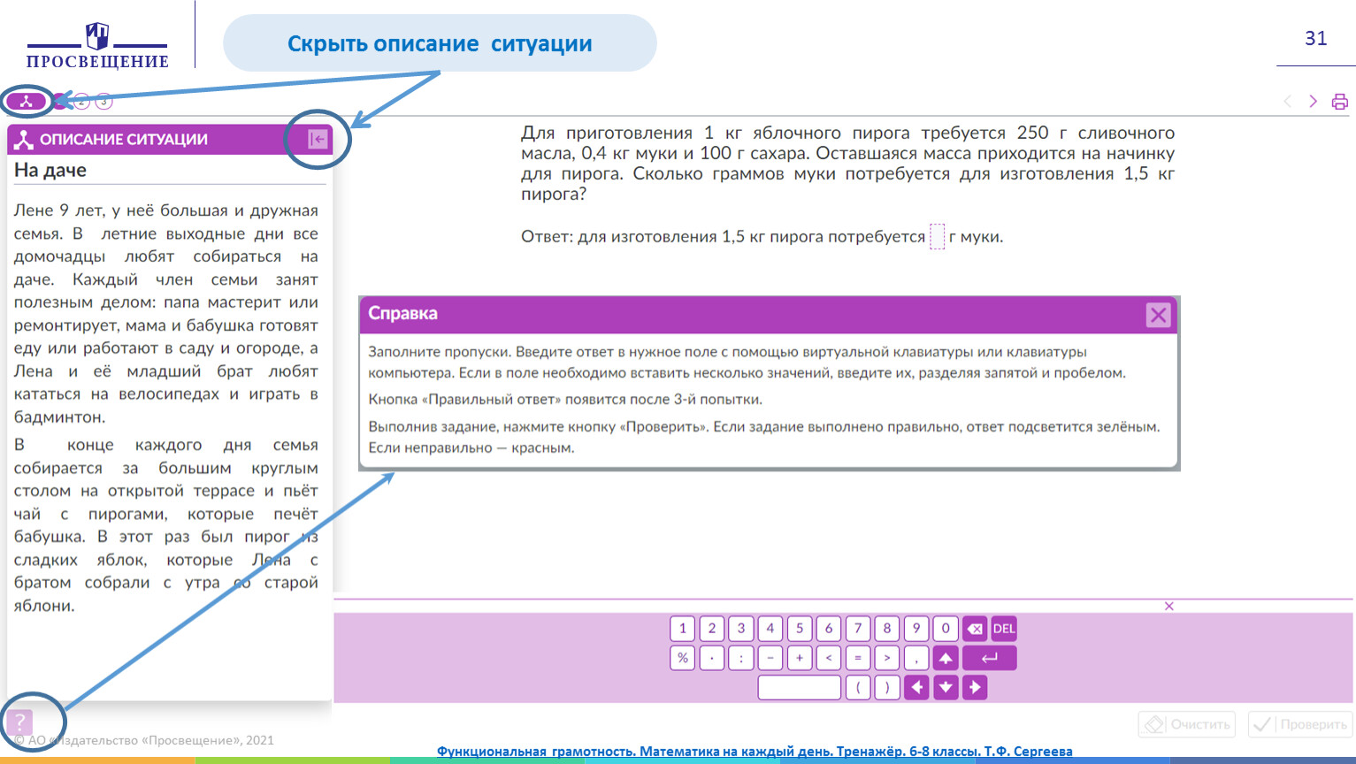Collapse the situation description panel

click(318, 139)
